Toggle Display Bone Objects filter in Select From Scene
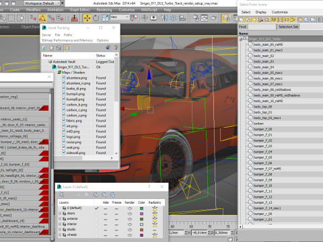Screen dimensions: 323x242 (293, 20)
